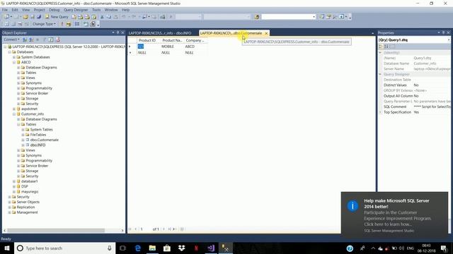Image resolution: width=453 pixels, height=254 pixels.
Task: Click Move Next record button in grid navigation
Action: (164, 229)
